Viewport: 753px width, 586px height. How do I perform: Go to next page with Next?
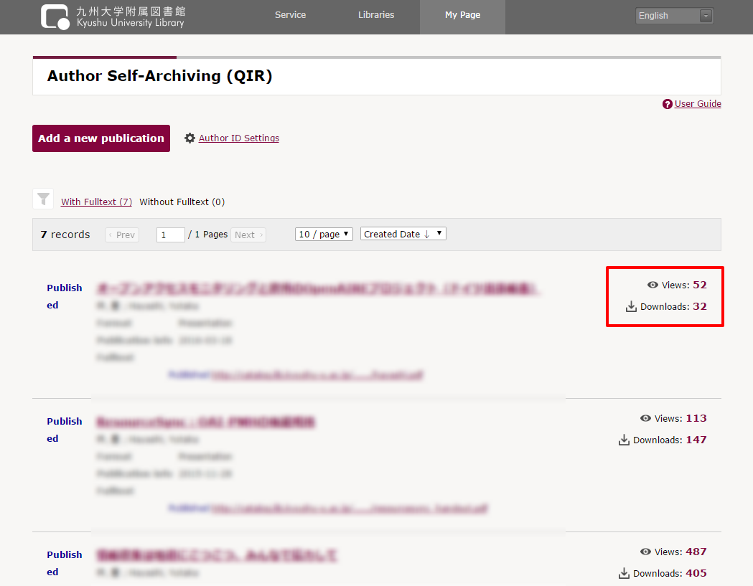248,235
